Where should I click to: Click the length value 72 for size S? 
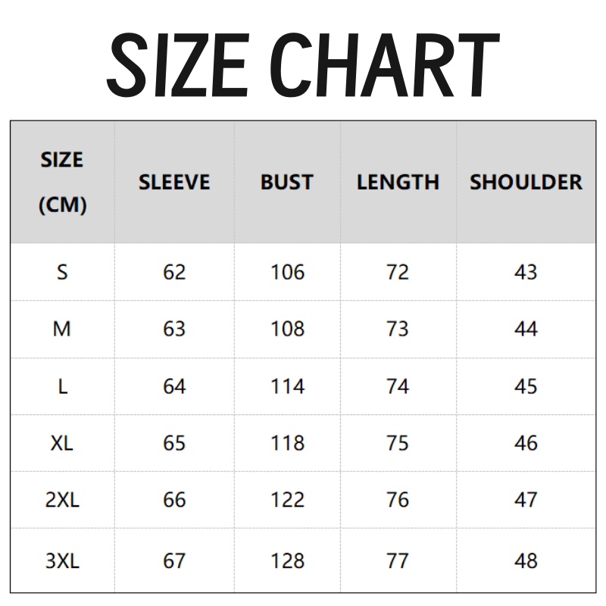pyautogui.click(x=398, y=272)
